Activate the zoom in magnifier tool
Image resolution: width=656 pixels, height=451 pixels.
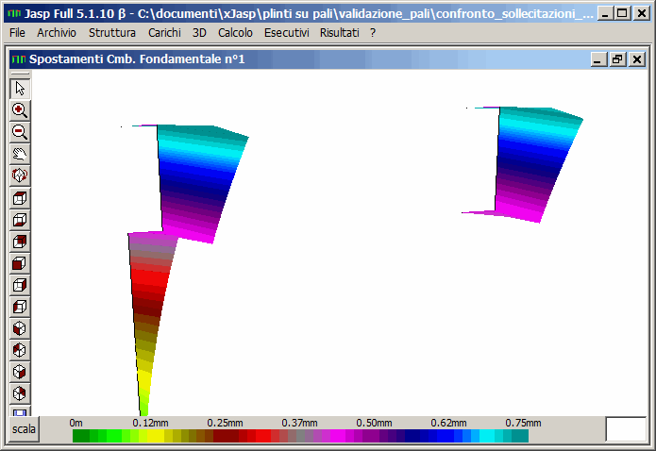[x=20, y=110]
